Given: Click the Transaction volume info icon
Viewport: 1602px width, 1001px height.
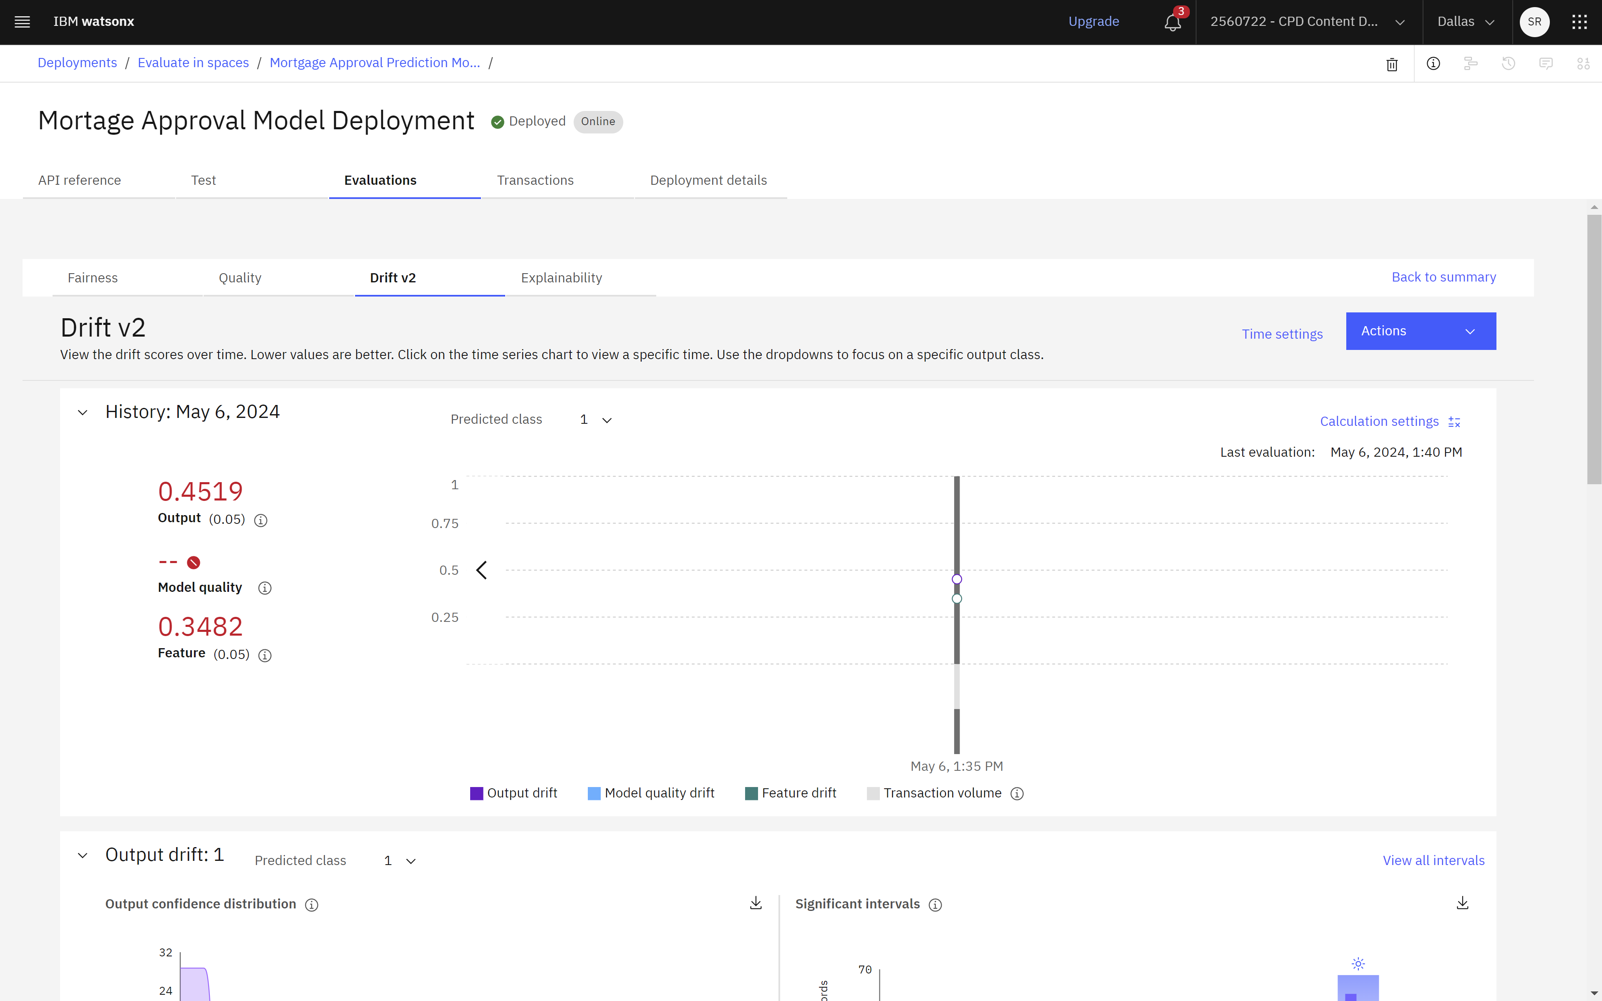Looking at the screenshot, I should [x=1017, y=793].
